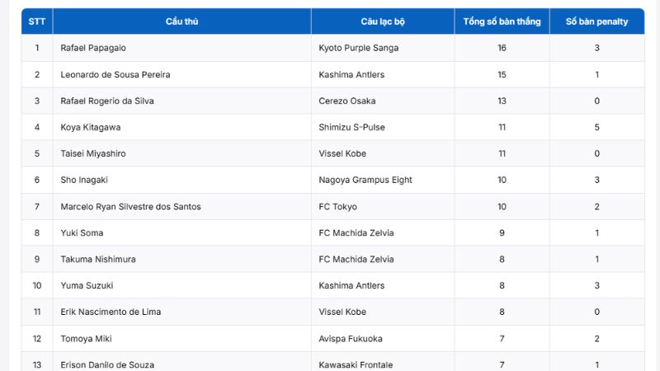Select player name Rafael Papagaio
Image resolution: width=660 pixels, height=371 pixels.
[x=93, y=48]
